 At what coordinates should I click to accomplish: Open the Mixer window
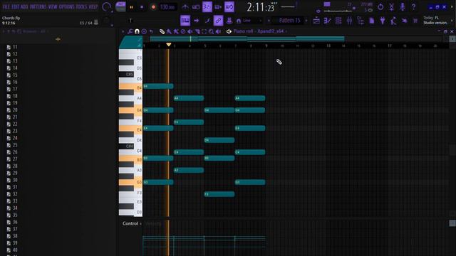click(349, 21)
